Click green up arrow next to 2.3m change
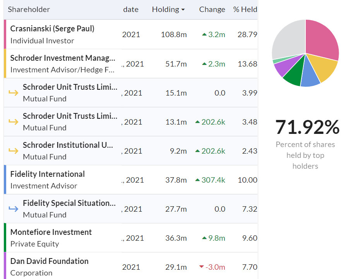The height and width of the screenshot is (279, 348). [x=204, y=64]
